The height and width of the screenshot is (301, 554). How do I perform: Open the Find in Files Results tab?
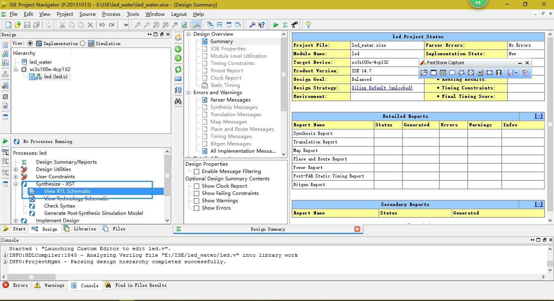[136, 285]
